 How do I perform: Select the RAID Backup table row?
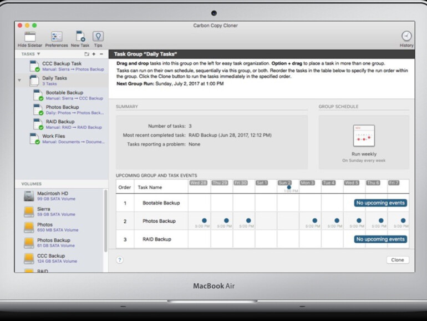[262, 239]
